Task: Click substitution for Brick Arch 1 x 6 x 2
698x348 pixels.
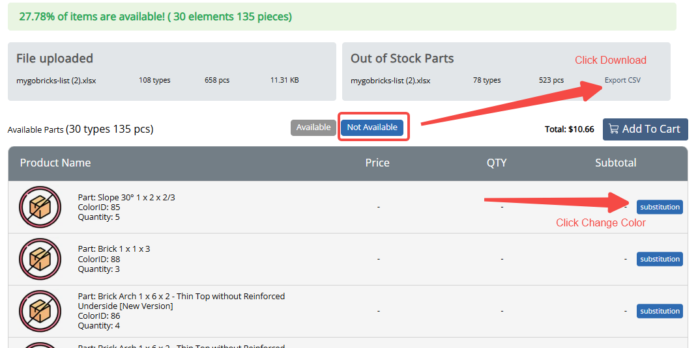Action: (660, 311)
